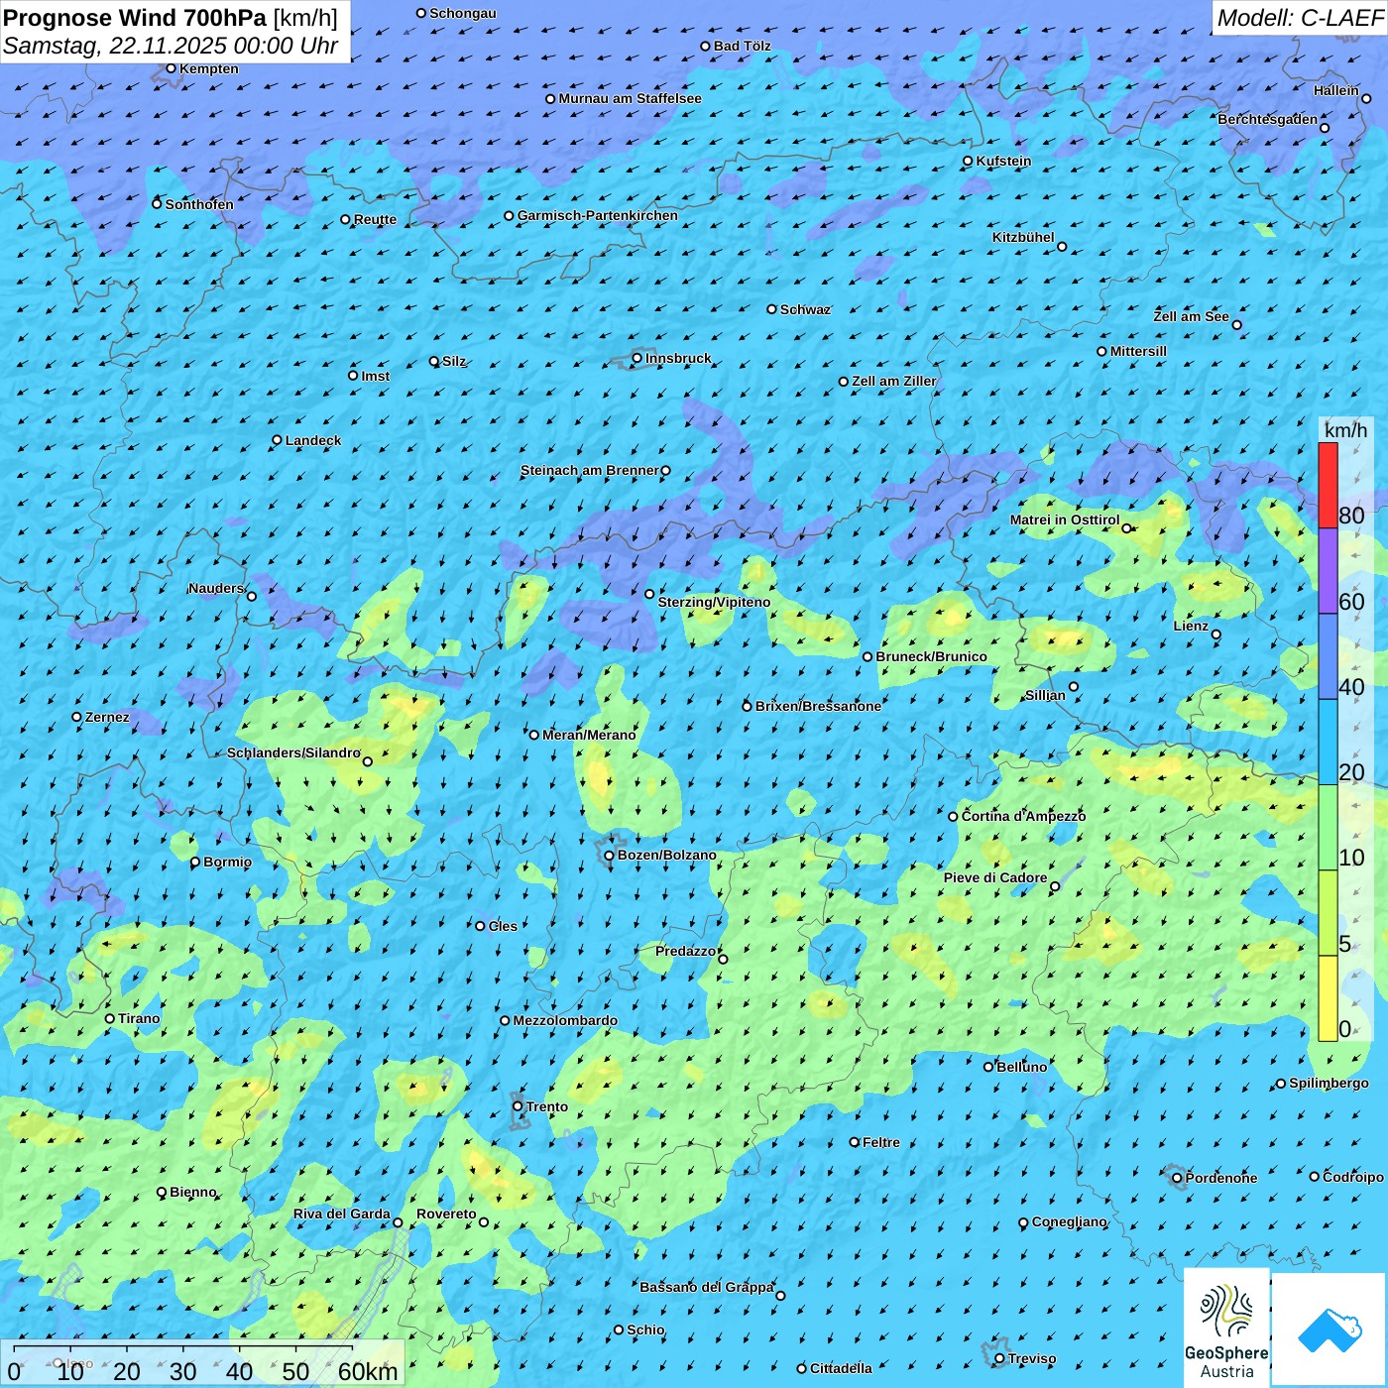Click the 'Predazzo' label
The width and height of the screenshot is (1388, 1388).
coord(685,951)
